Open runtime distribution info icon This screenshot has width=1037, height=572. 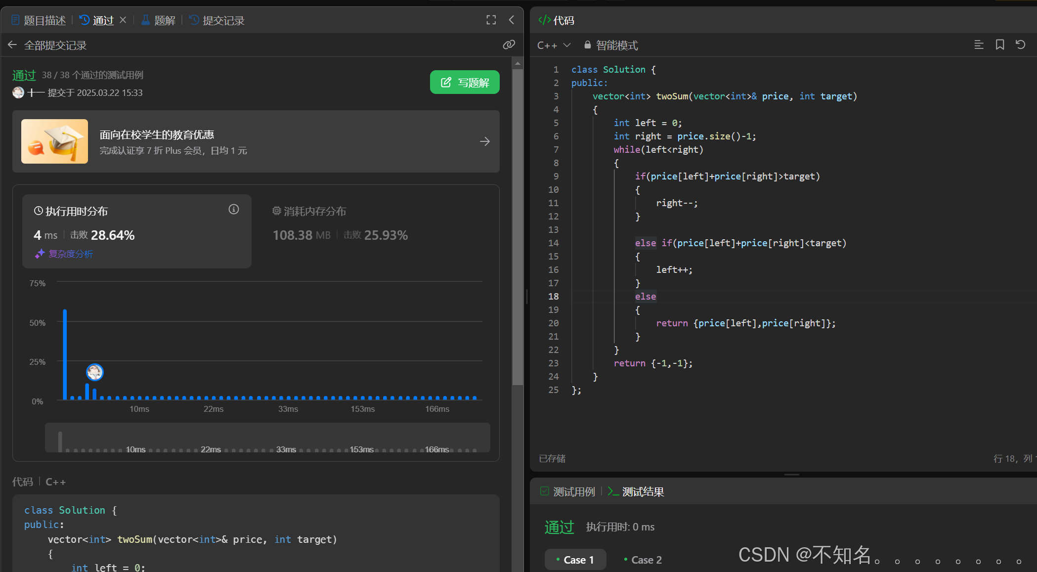point(234,210)
